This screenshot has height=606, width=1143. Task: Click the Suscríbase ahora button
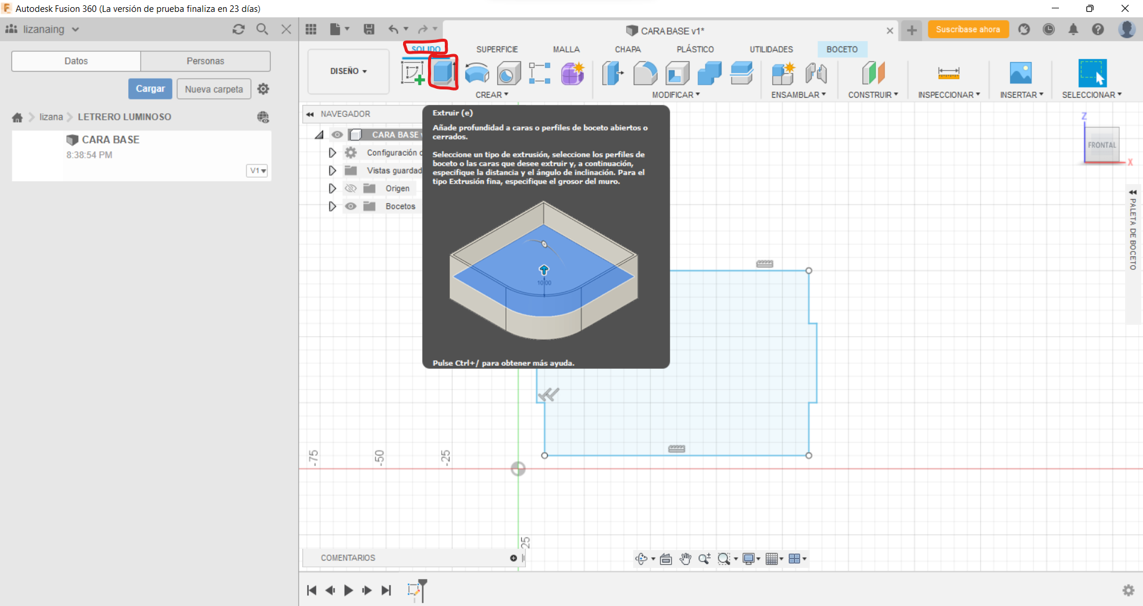click(967, 29)
